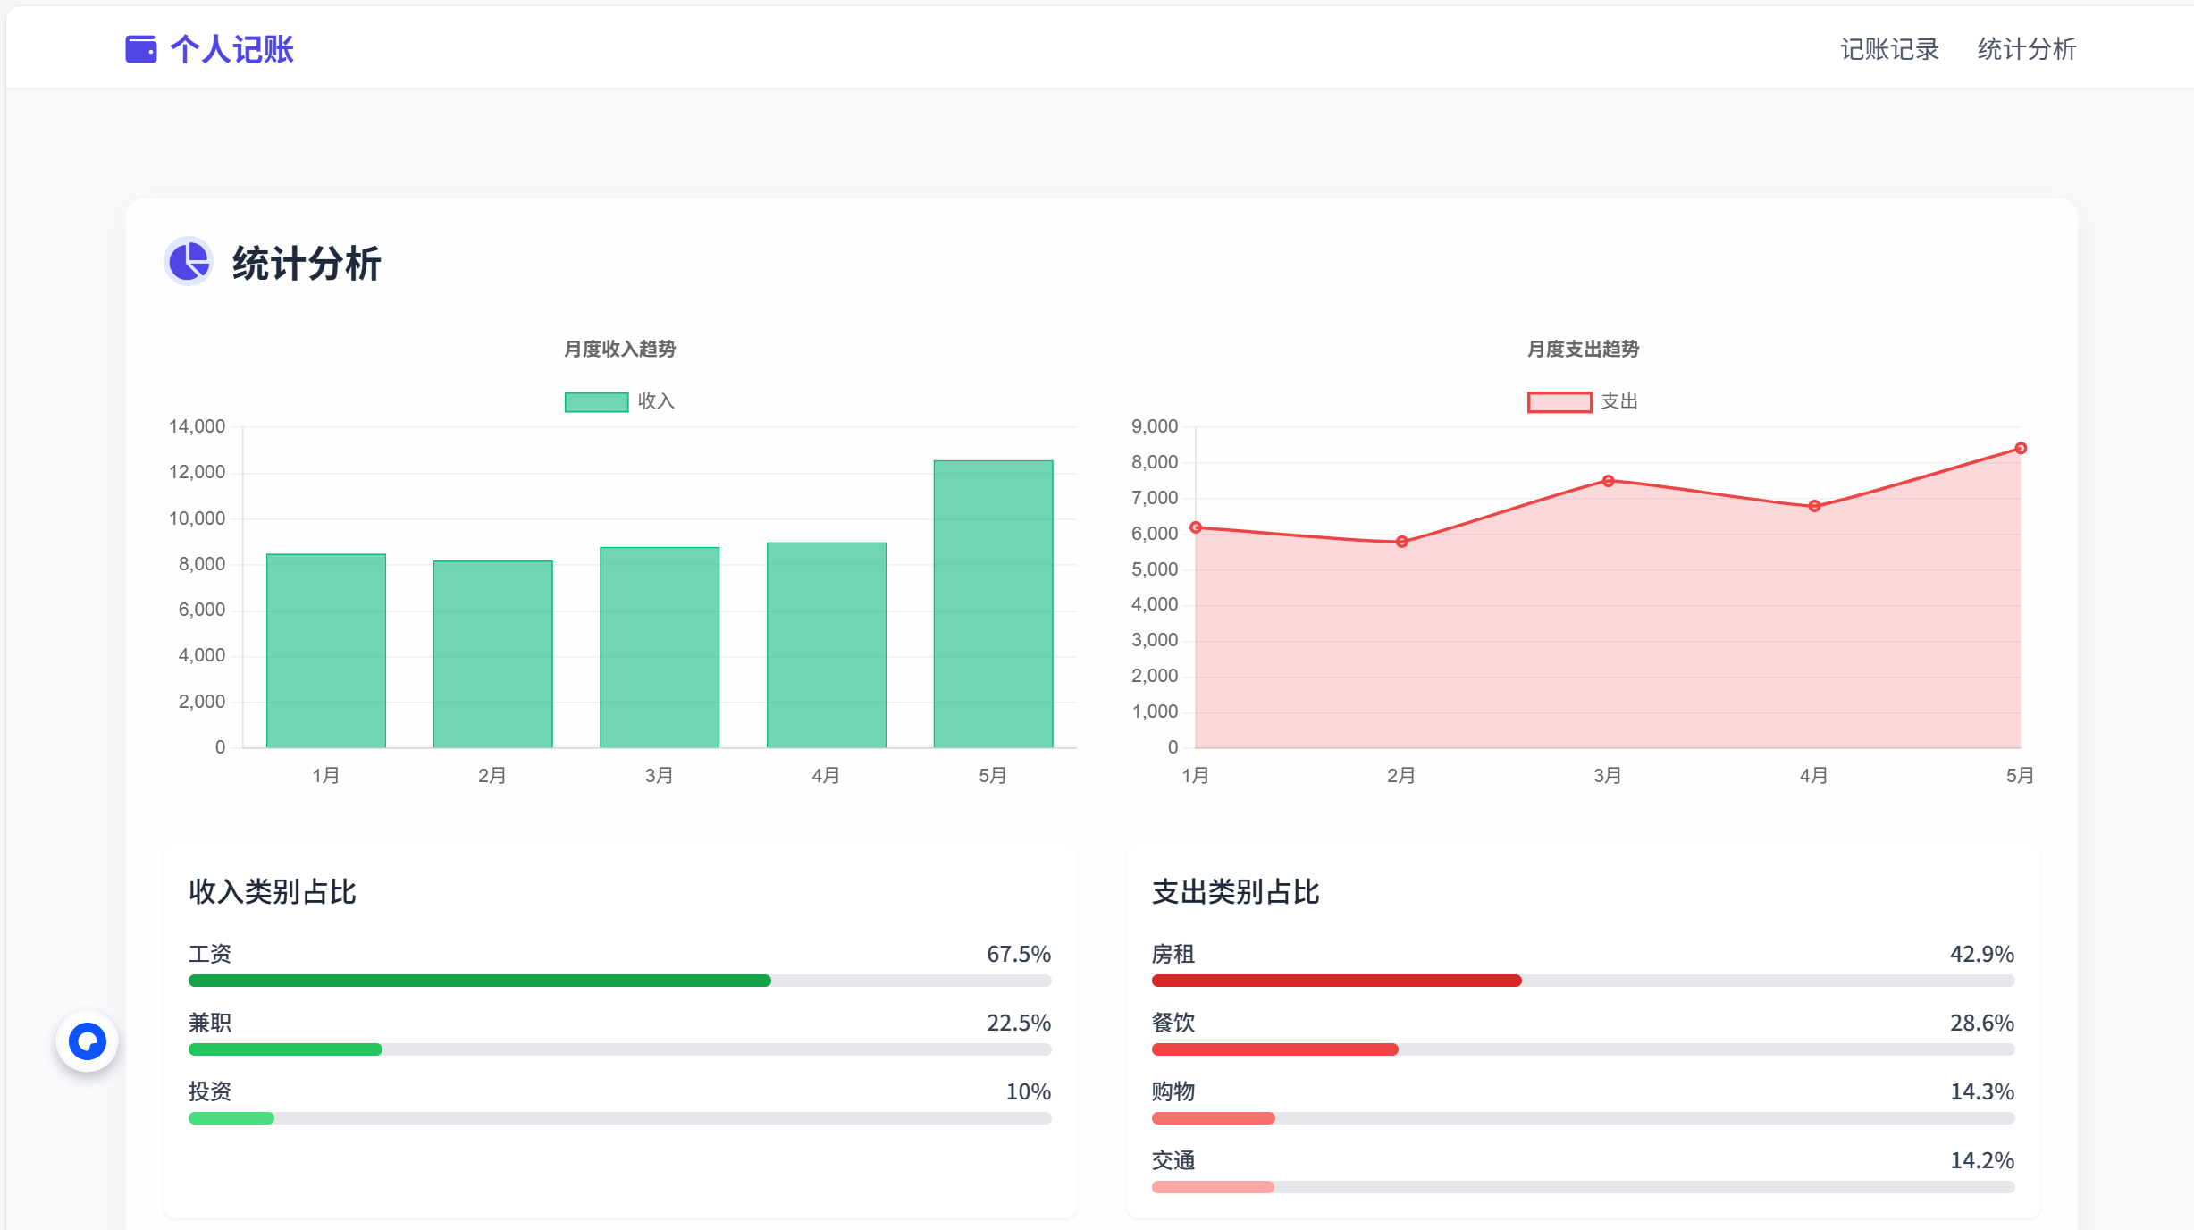Click the 月度收入趋势 chart title

coord(619,349)
